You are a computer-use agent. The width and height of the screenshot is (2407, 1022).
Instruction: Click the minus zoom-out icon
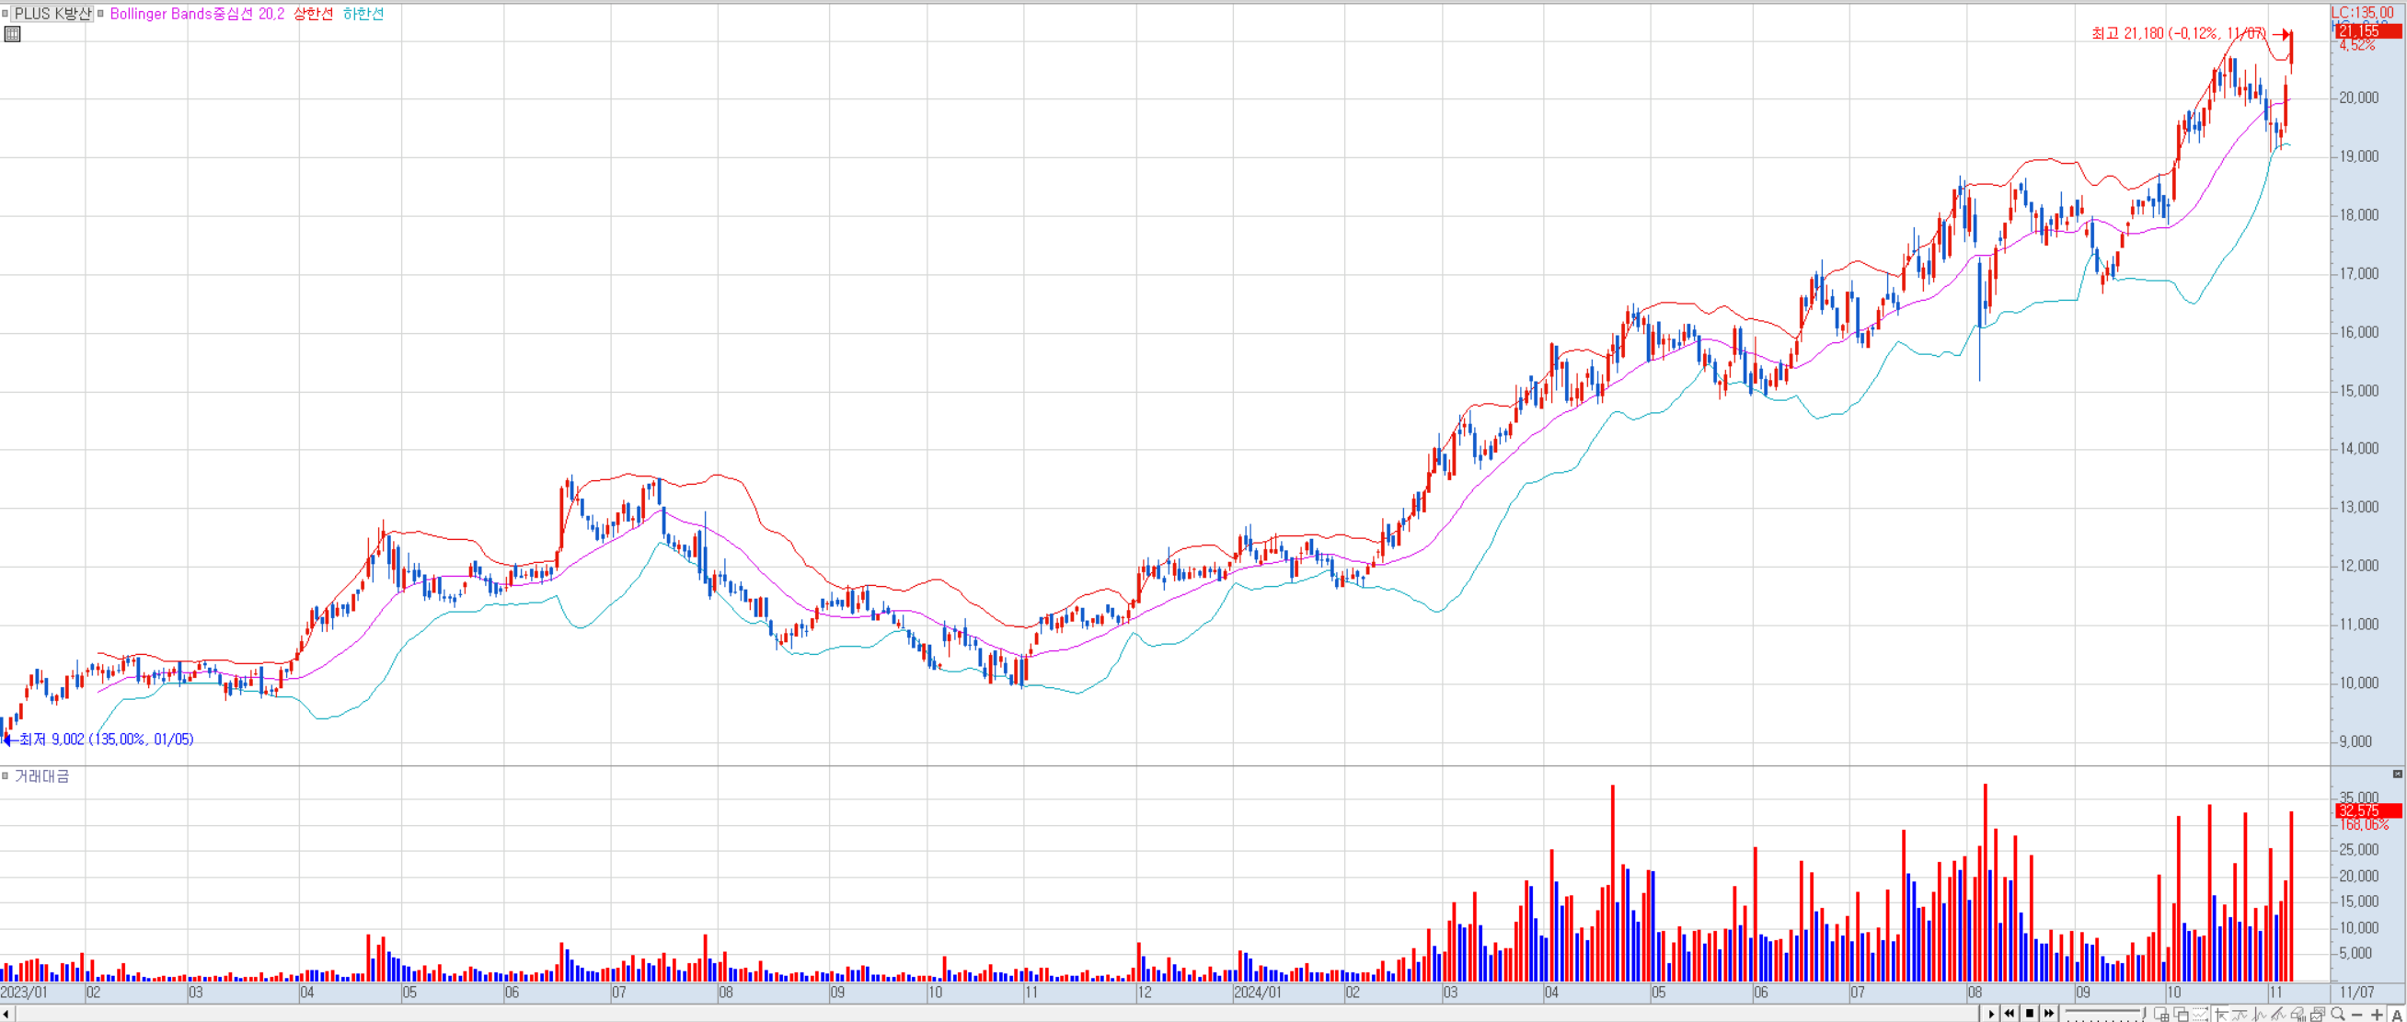point(2356,1016)
